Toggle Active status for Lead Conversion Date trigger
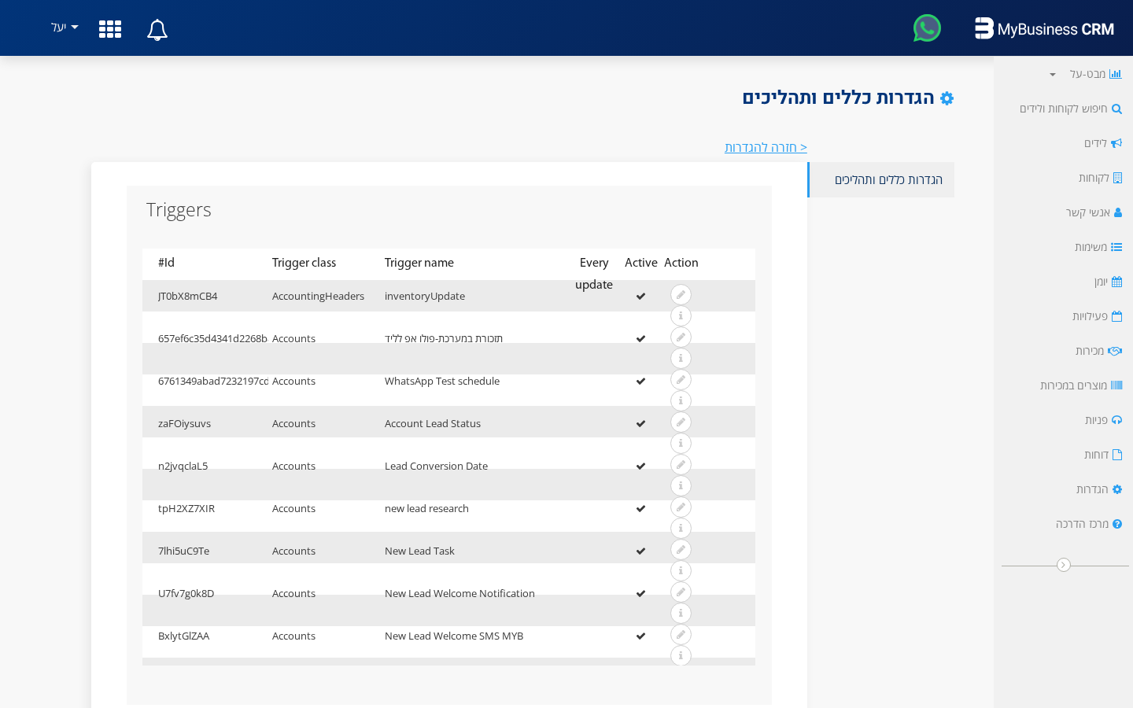The height and width of the screenshot is (708, 1133). pos(640,464)
